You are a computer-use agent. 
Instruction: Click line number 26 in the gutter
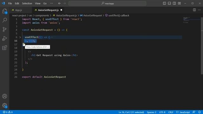16,77
